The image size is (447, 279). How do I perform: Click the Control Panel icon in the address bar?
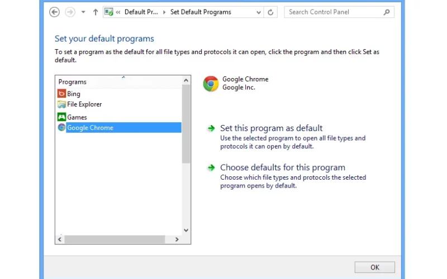coord(108,12)
